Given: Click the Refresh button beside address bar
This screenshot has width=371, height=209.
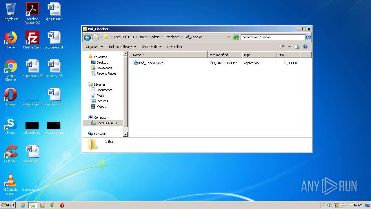Looking at the screenshot, I should pos(236,37).
